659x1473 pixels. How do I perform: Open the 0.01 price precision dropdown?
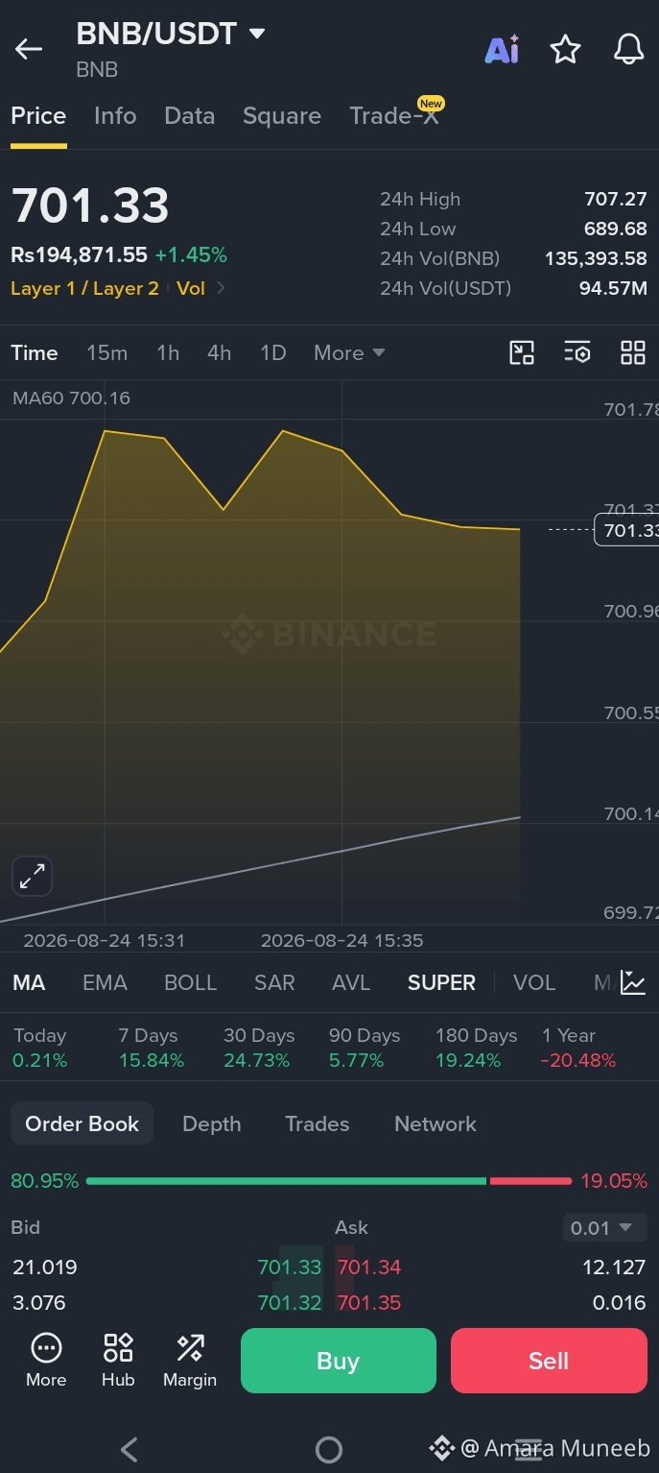[601, 1227]
